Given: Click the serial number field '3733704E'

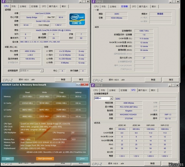Looking at the screenshot, I should [x=129, y=118].
